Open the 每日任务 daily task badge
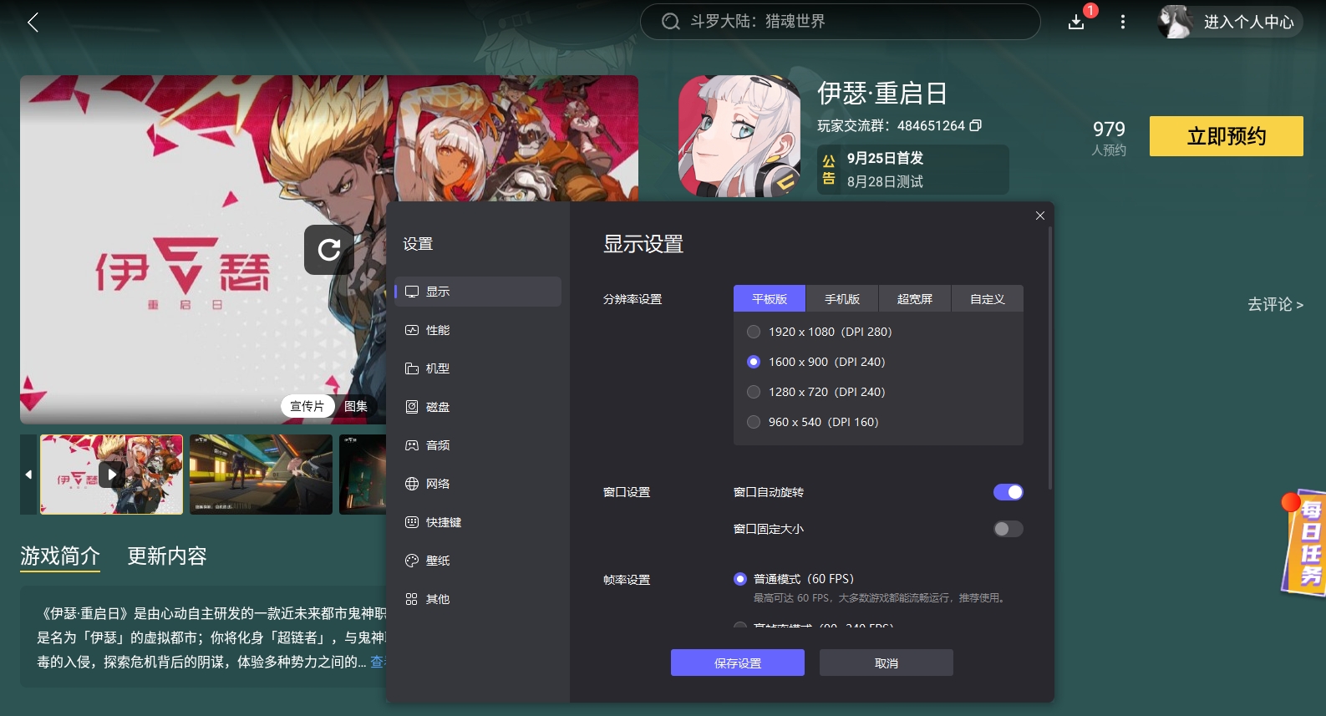The height and width of the screenshot is (716, 1326). coord(1303,542)
